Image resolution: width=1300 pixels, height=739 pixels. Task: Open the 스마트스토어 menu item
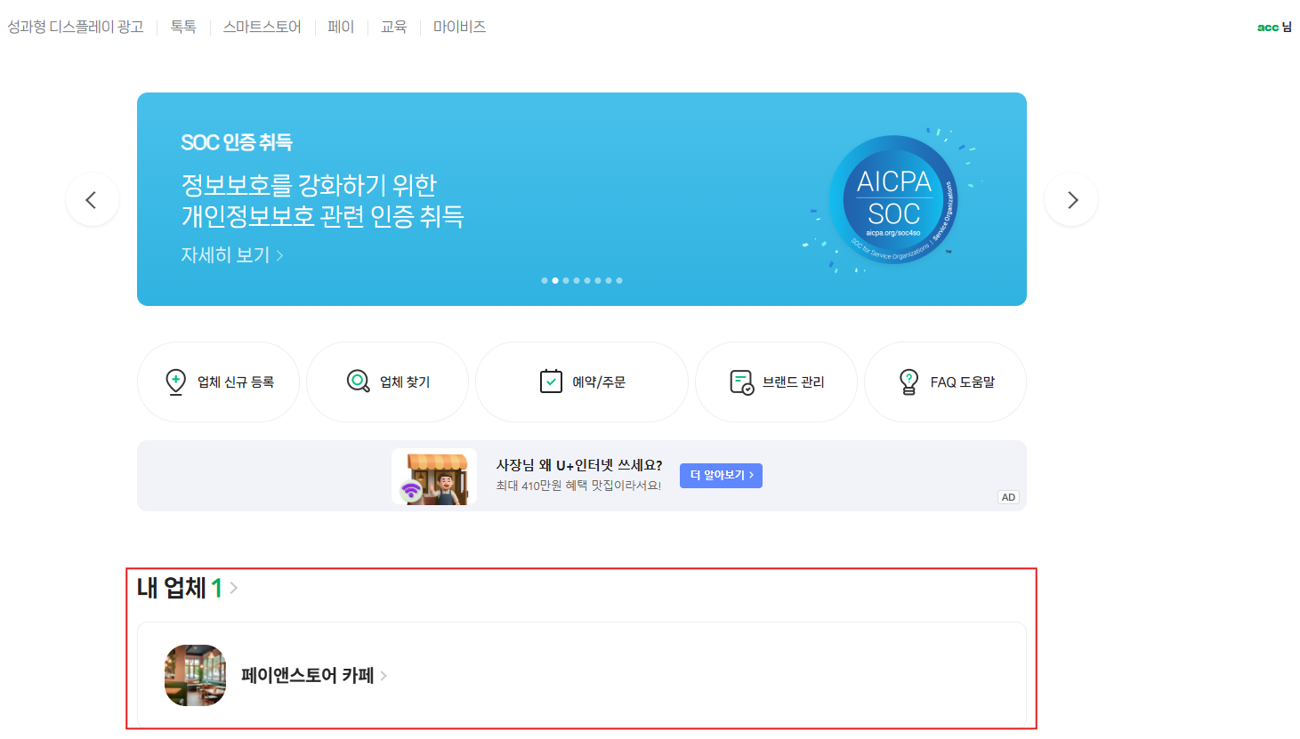pyautogui.click(x=262, y=27)
